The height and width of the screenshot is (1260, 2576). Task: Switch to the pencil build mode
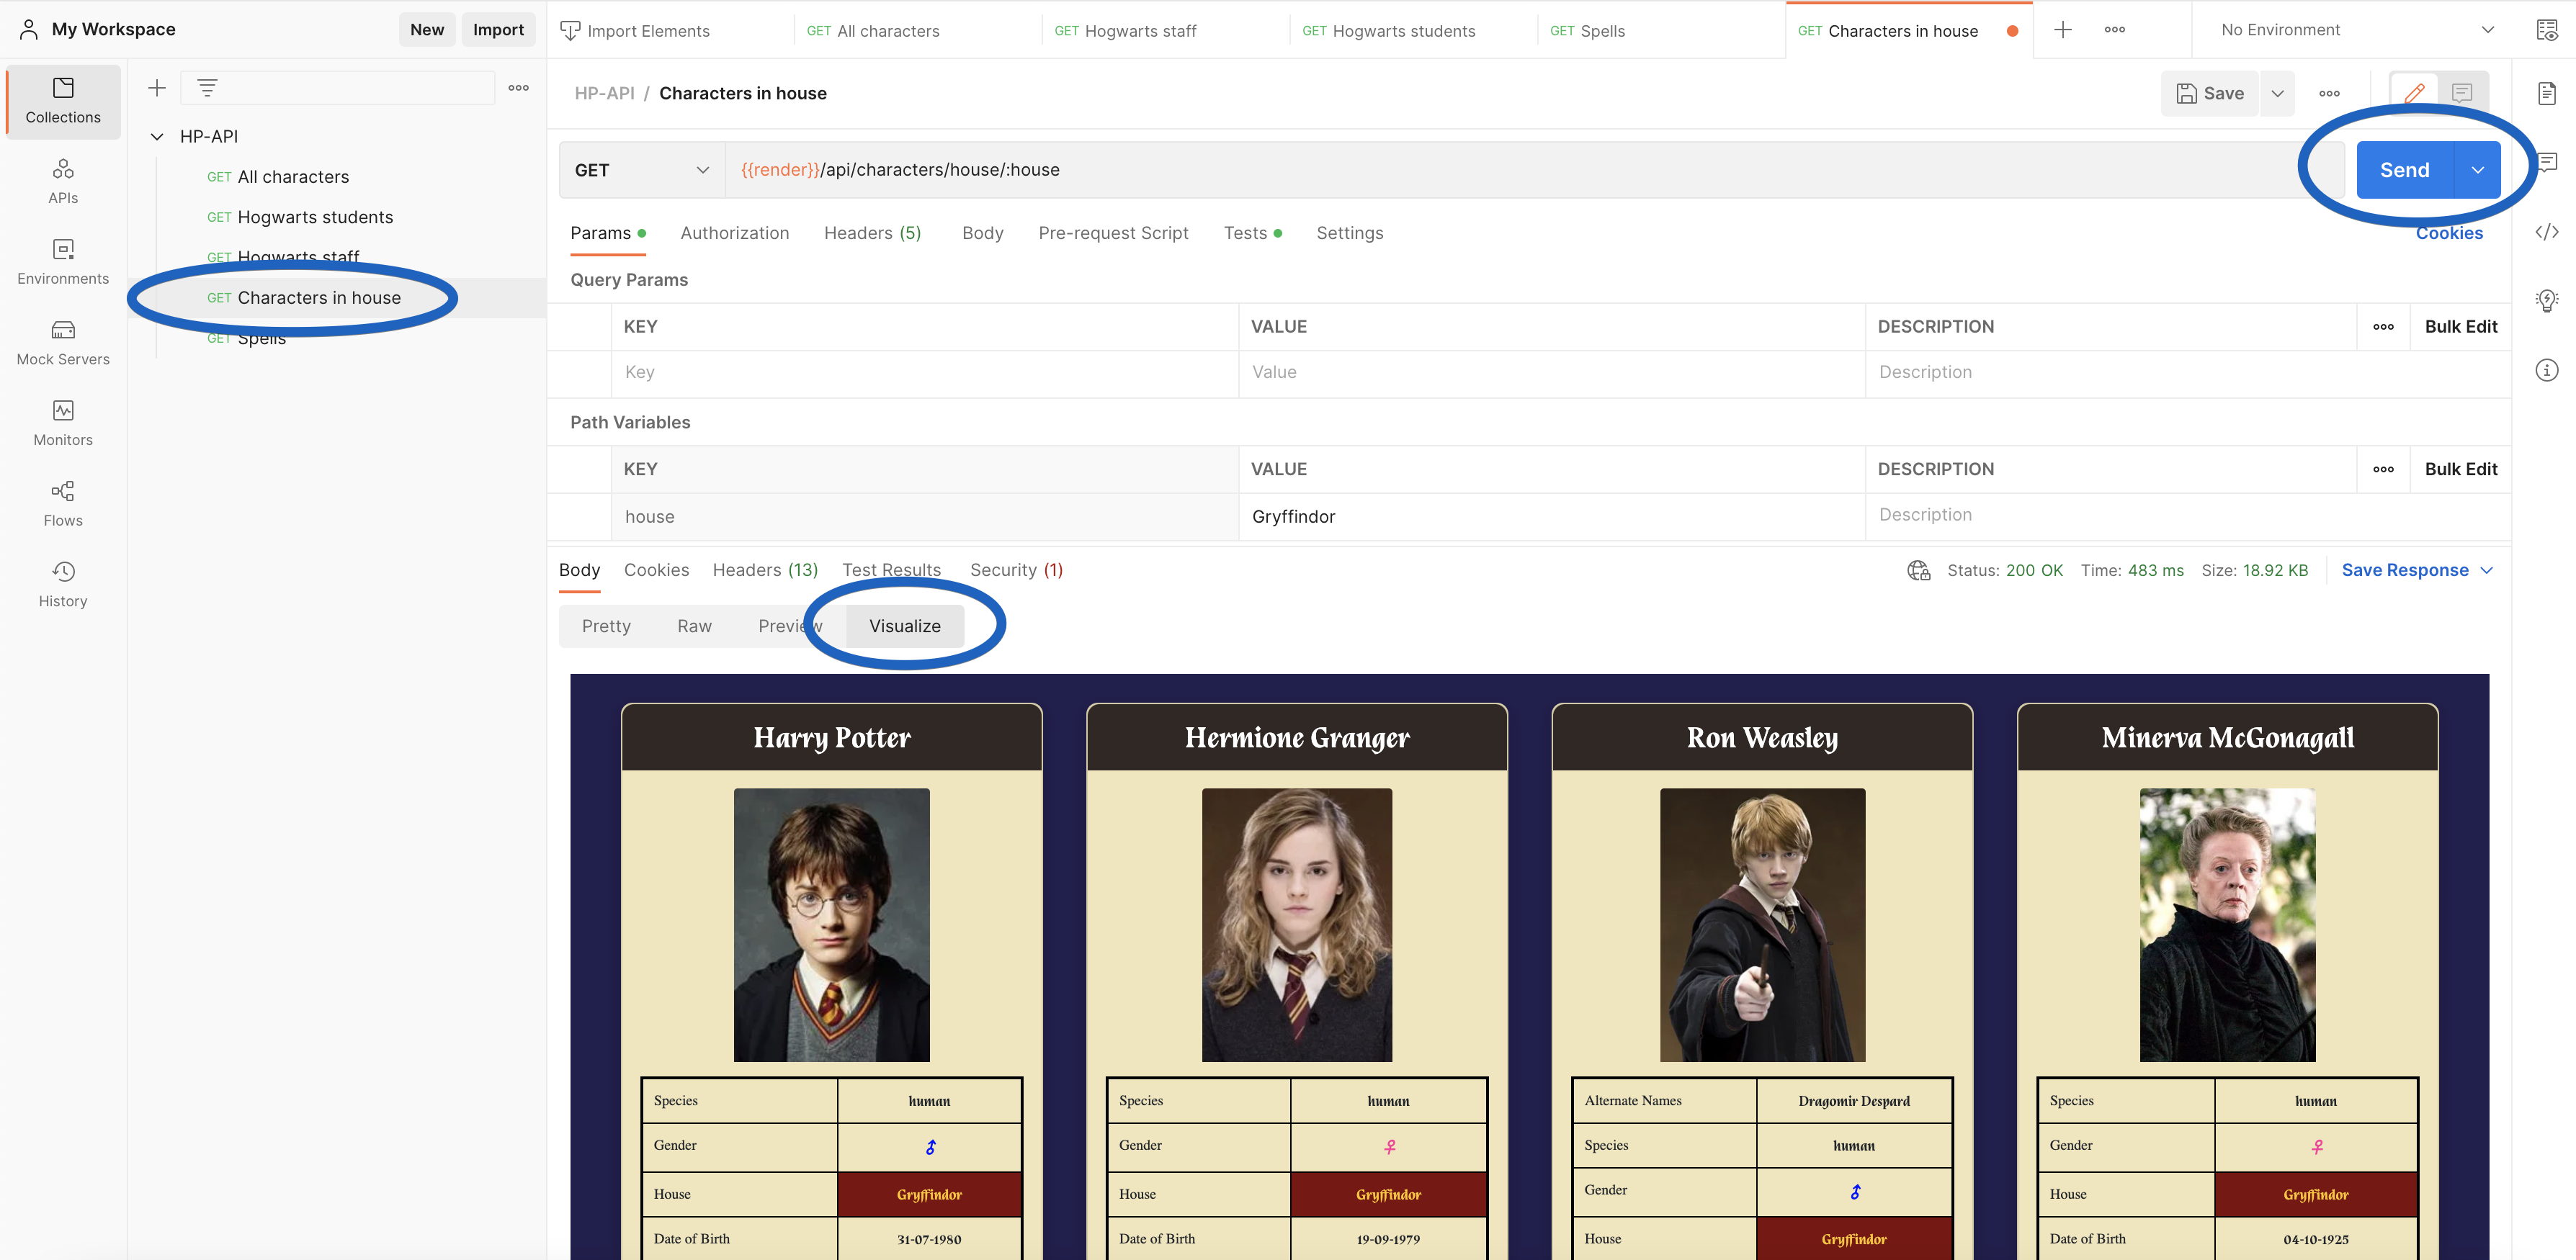[x=2413, y=93]
